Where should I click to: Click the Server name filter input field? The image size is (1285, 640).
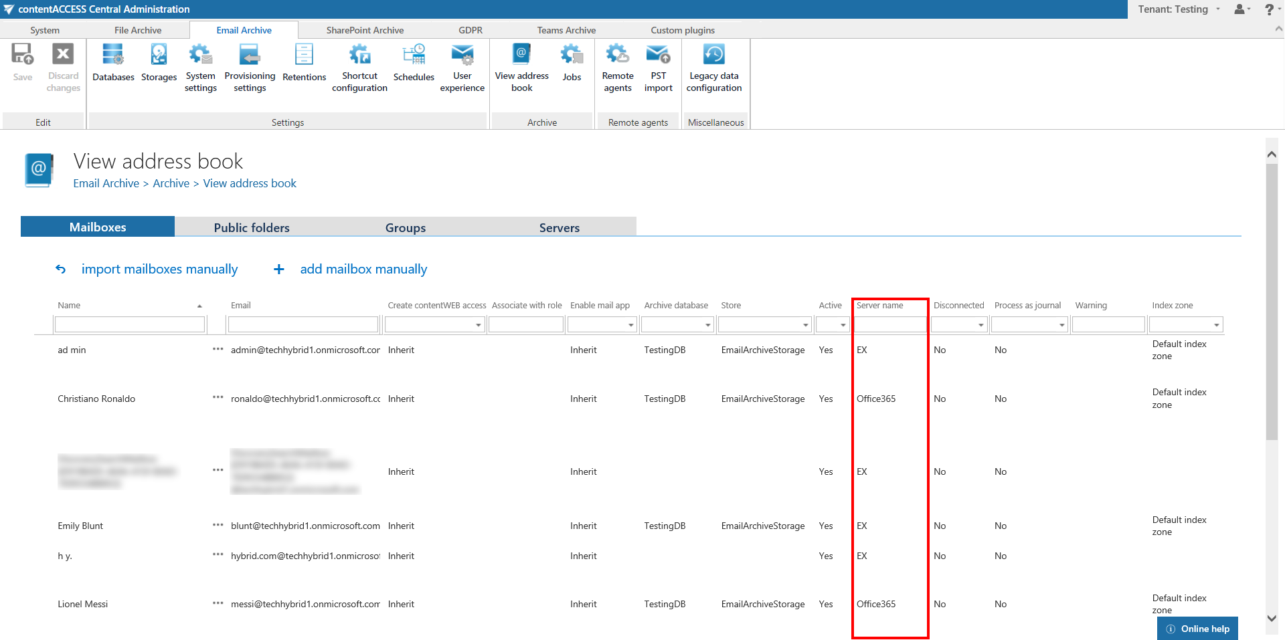pos(889,325)
